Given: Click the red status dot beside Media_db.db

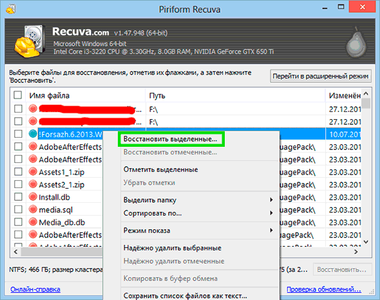Looking at the screenshot, I should tap(33, 222).
